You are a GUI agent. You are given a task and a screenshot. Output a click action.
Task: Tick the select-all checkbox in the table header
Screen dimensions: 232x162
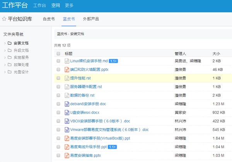click(58, 53)
